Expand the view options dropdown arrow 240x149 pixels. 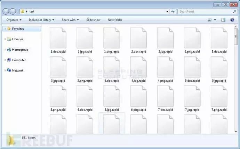(x=215, y=20)
